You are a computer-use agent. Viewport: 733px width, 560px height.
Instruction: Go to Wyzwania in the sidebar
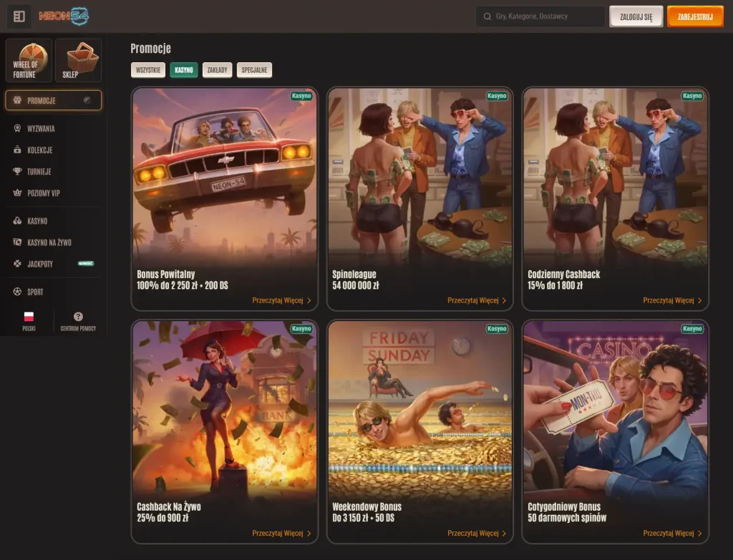(53, 129)
